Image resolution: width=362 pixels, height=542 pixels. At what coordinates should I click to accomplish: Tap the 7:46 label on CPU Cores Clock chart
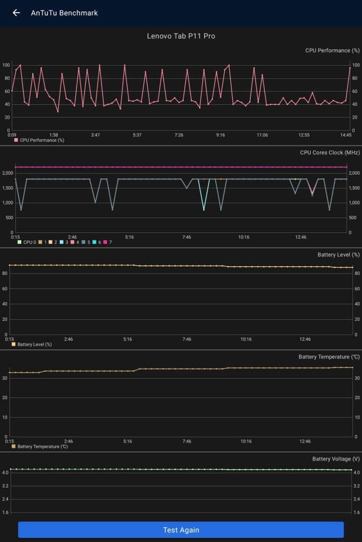[x=186, y=237]
